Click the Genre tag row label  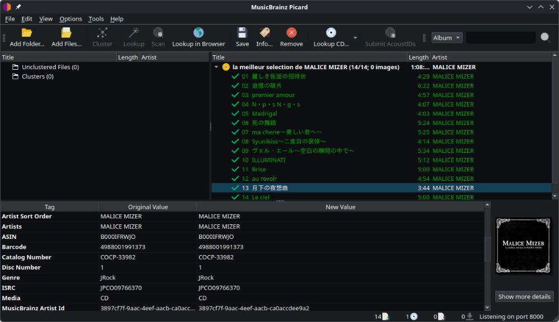(11, 277)
